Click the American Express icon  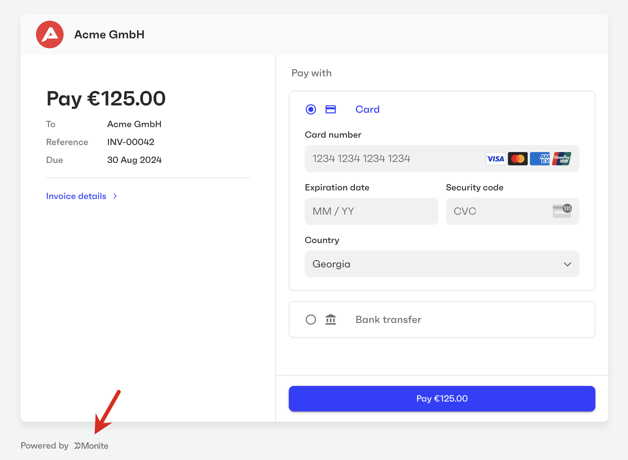(x=540, y=159)
